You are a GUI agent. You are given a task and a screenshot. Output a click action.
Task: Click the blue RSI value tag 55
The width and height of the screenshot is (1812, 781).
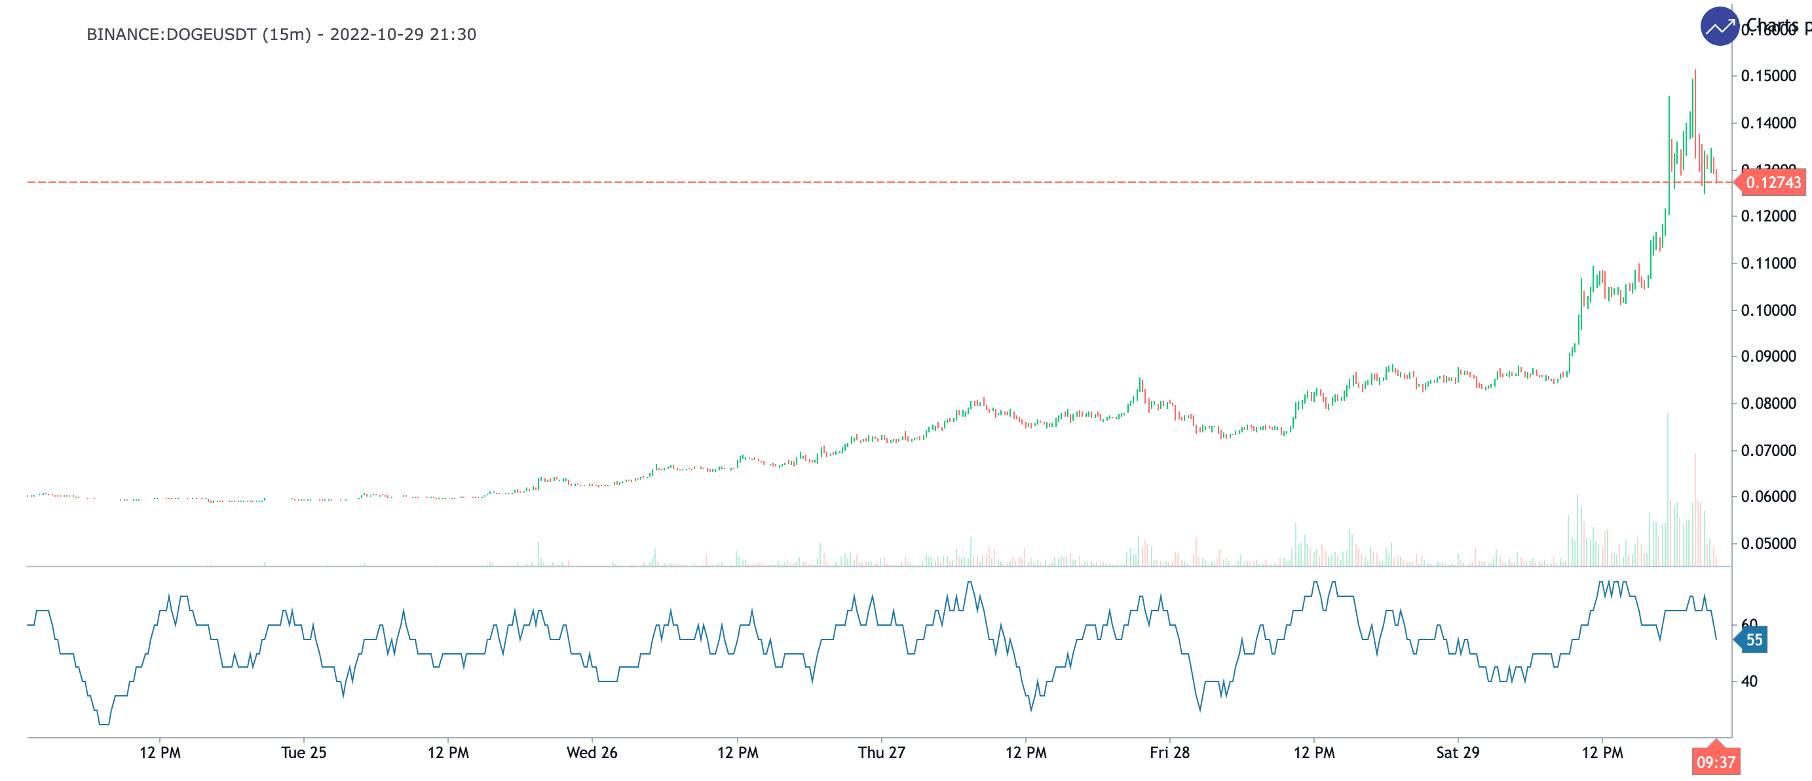[1754, 640]
